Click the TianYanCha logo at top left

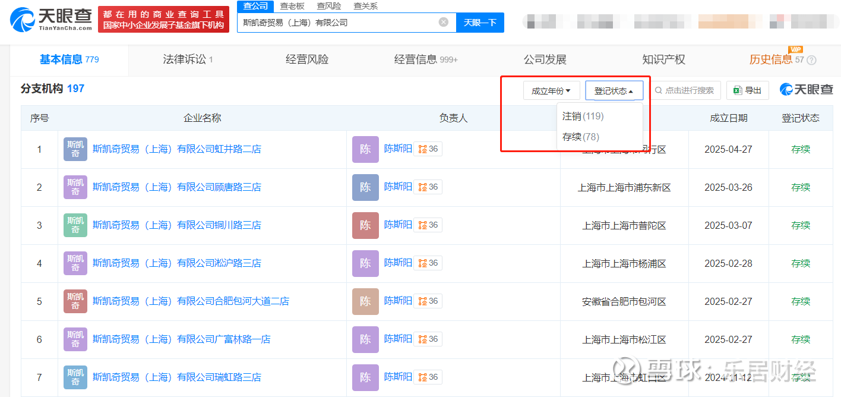point(51,19)
